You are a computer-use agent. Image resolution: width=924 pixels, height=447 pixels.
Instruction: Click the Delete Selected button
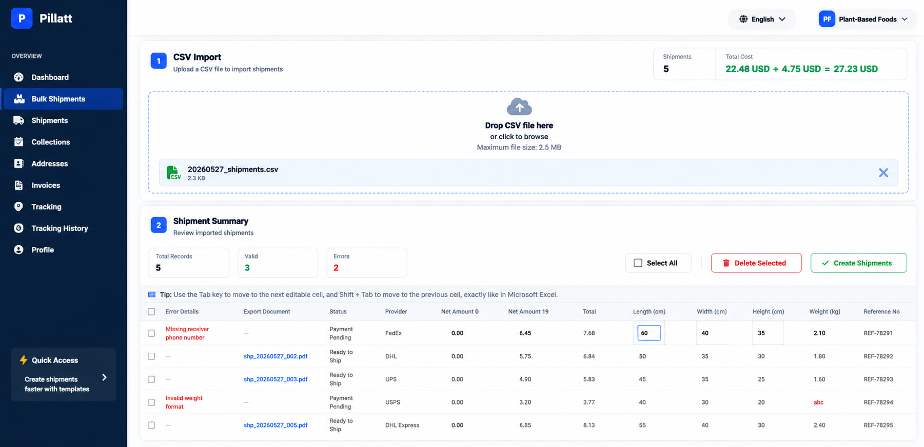756,263
